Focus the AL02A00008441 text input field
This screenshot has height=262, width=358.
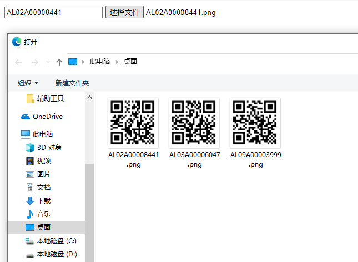[x=53, y=12]
